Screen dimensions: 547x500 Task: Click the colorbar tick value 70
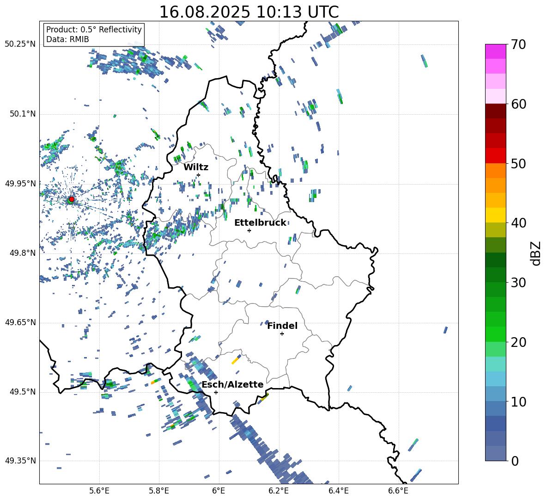pos(518,44)
